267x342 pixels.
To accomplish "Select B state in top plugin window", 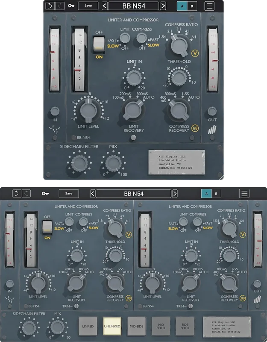I will tap(192, 6).
